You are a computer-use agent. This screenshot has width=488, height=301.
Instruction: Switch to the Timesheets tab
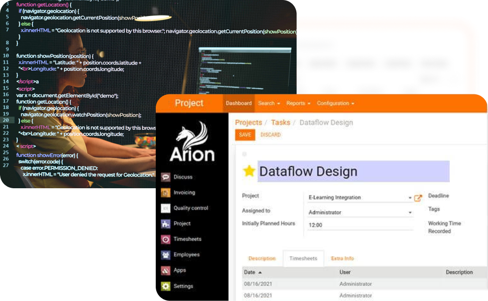tap(303, 259)
